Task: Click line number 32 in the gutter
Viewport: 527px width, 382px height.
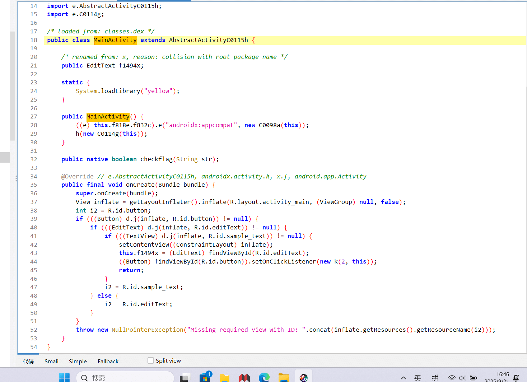Action: 34,159
